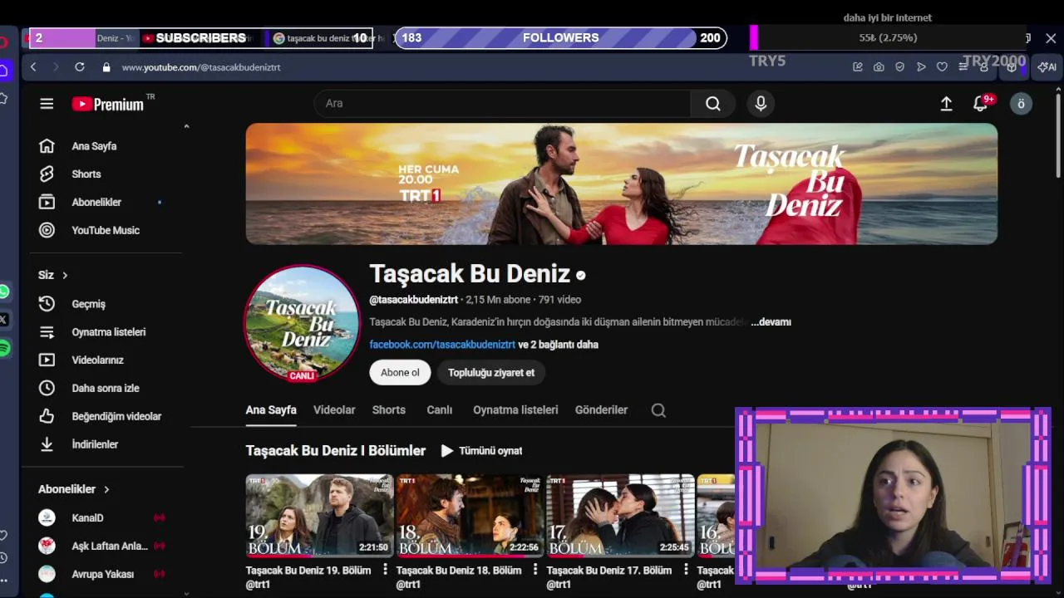The image size is (1064, 598).
Task: Open Daha sonra izle
Action: 106,389
